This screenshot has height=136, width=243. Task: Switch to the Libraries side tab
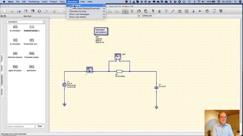coord(2,92)
